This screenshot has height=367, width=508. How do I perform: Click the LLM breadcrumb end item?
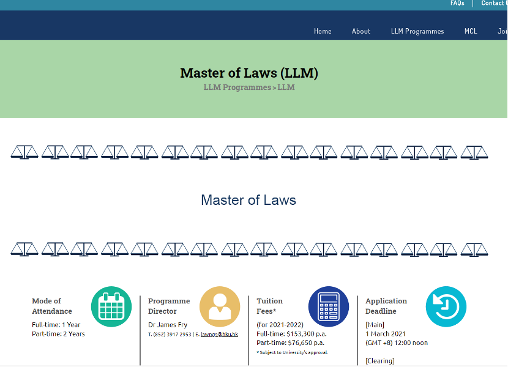click(x=286, y=87)
